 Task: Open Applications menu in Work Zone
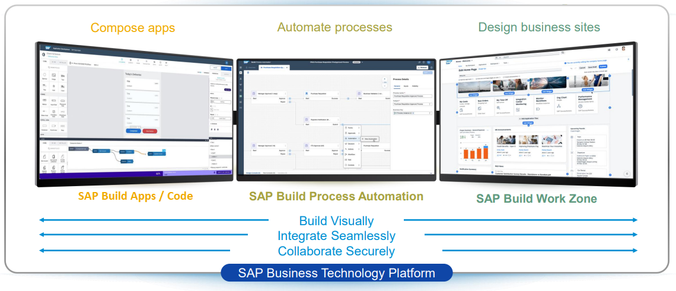click(x=483, y=64)
